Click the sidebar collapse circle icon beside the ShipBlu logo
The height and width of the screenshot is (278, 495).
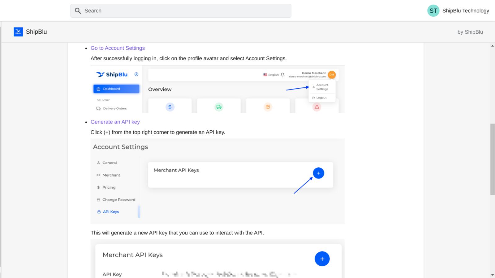pos(136,74)
